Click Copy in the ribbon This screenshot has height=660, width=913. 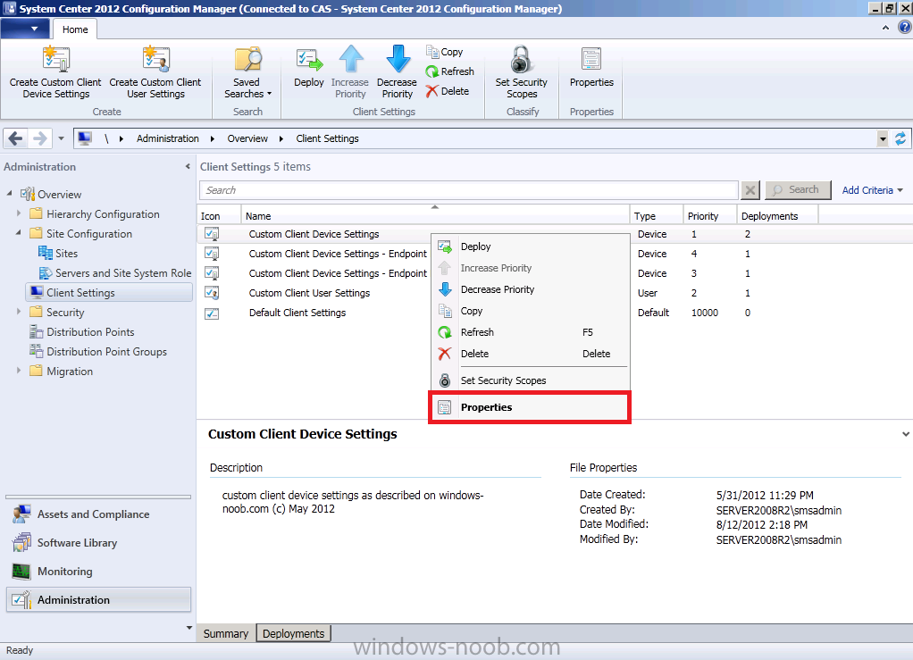(444, 52)
